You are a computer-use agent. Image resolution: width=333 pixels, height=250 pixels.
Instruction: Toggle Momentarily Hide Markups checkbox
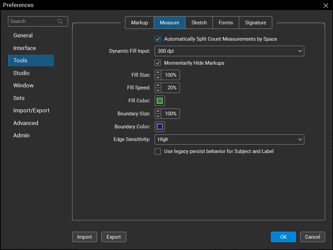pos(158,63)
